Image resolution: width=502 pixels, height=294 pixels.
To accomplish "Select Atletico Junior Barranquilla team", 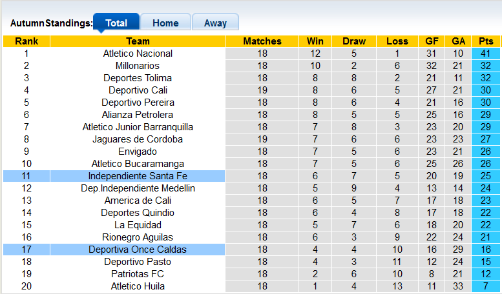I will pyautogui.click(x=138, y=127).
